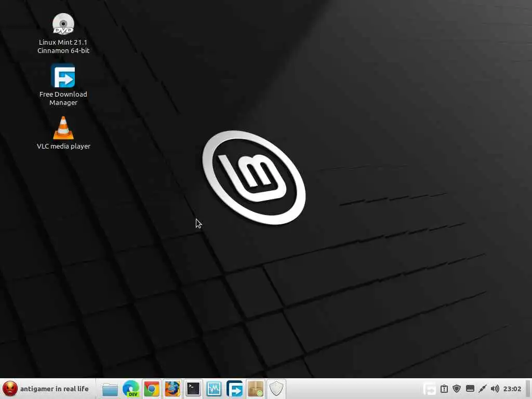Open the Update Manager shield tray icon
Image resolution: width=532 pixels, height=399 pixels.
pyautogui.click(x=457, y=389)
